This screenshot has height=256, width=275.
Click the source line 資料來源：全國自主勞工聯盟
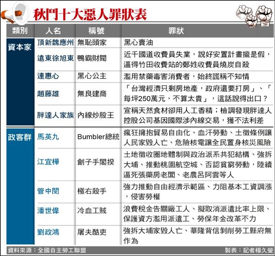click(x=47, y=250)
